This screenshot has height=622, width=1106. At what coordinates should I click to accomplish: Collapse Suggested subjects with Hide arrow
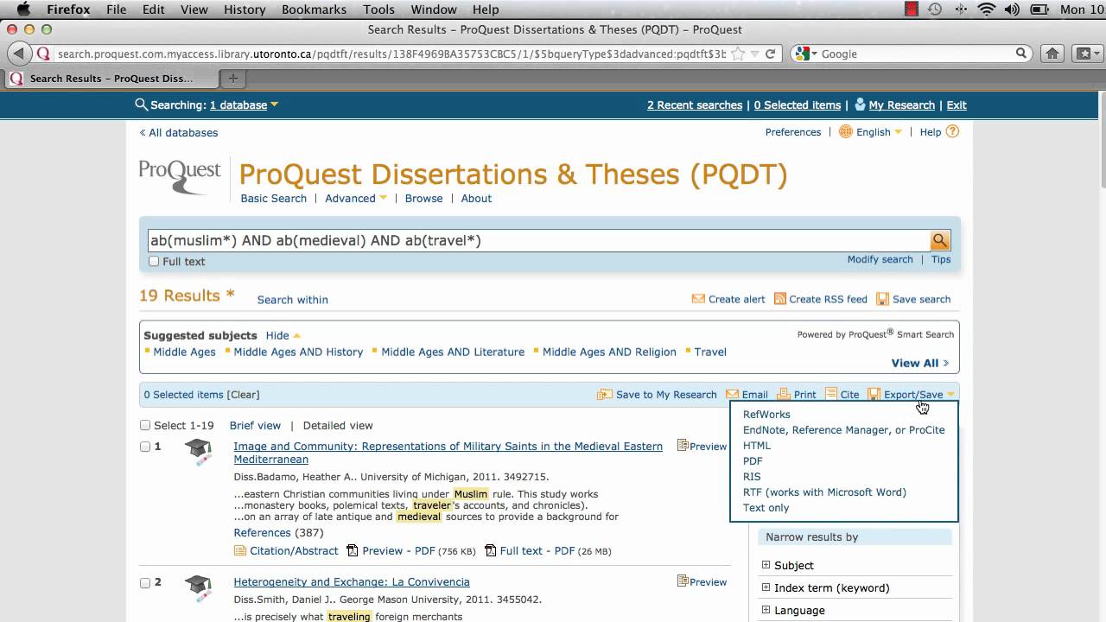[296, 335]
